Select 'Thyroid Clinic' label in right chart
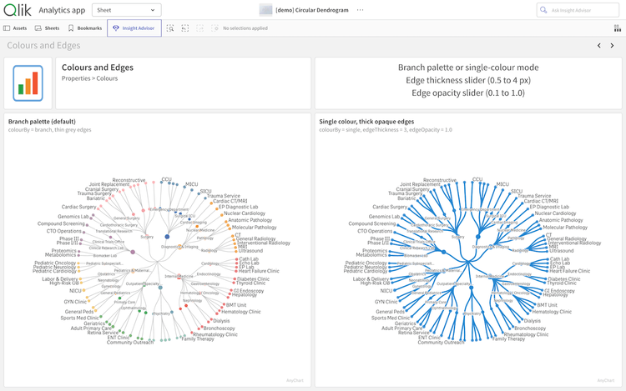Viewport: 626px width, 391px height. [x=562, y=283]
